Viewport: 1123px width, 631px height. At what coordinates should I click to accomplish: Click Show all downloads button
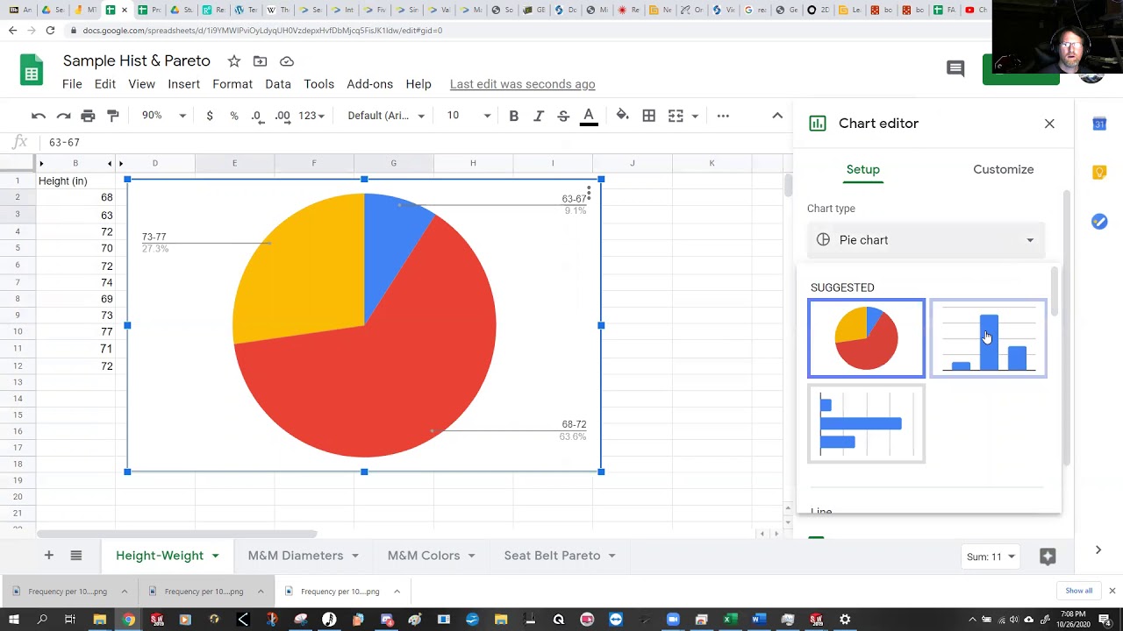click(1078, 591)
